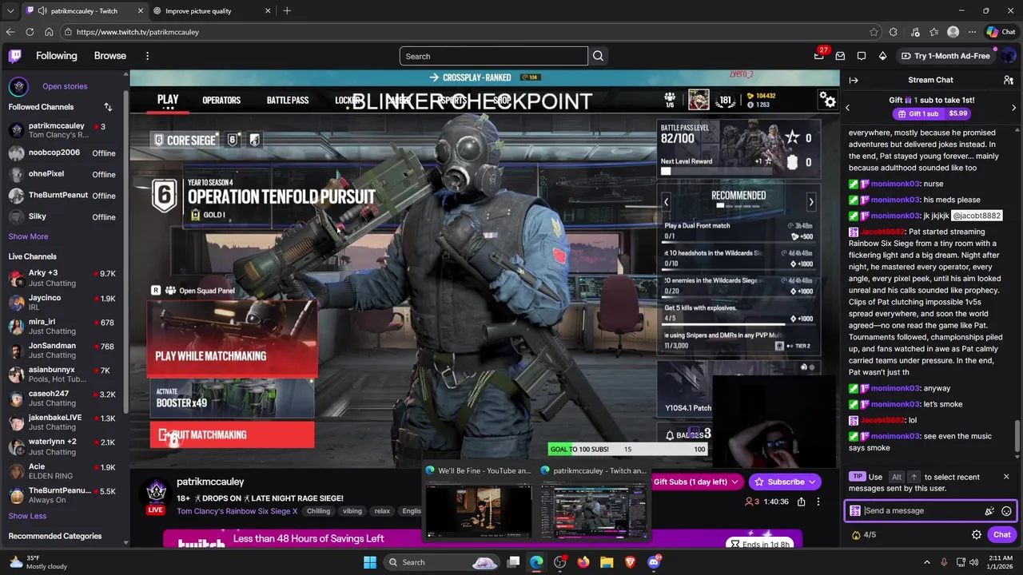This screenshot has width=1023, height=575.
Task: Open Brave browser from the taskbar
Action: [630, 562]
